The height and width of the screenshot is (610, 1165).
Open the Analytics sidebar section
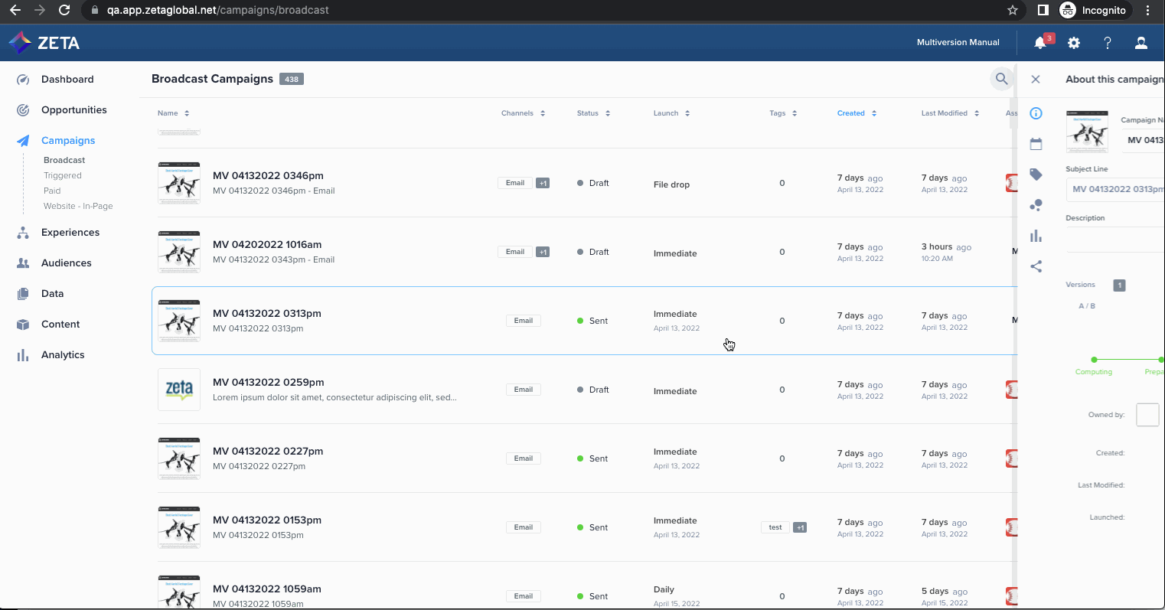click(63, 354)
